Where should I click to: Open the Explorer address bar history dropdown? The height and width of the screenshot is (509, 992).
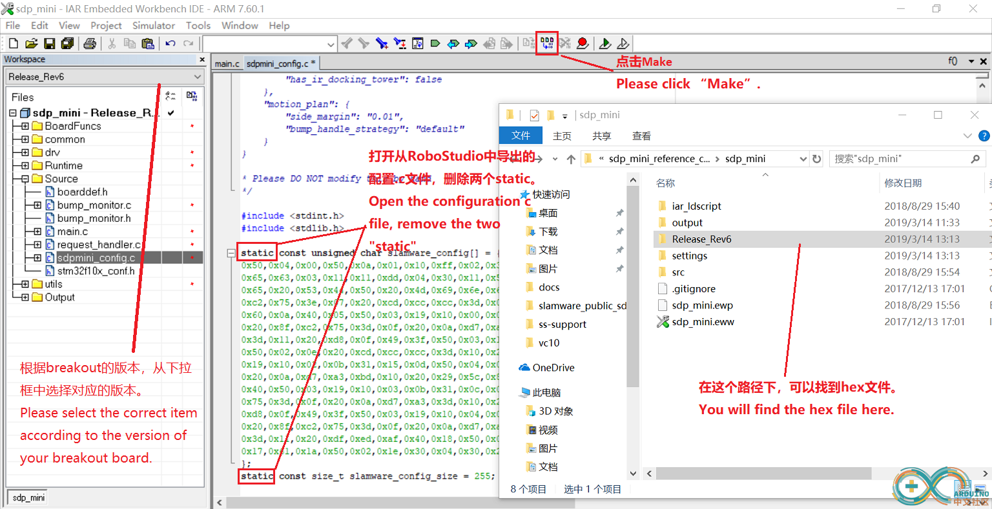point(803,159)
